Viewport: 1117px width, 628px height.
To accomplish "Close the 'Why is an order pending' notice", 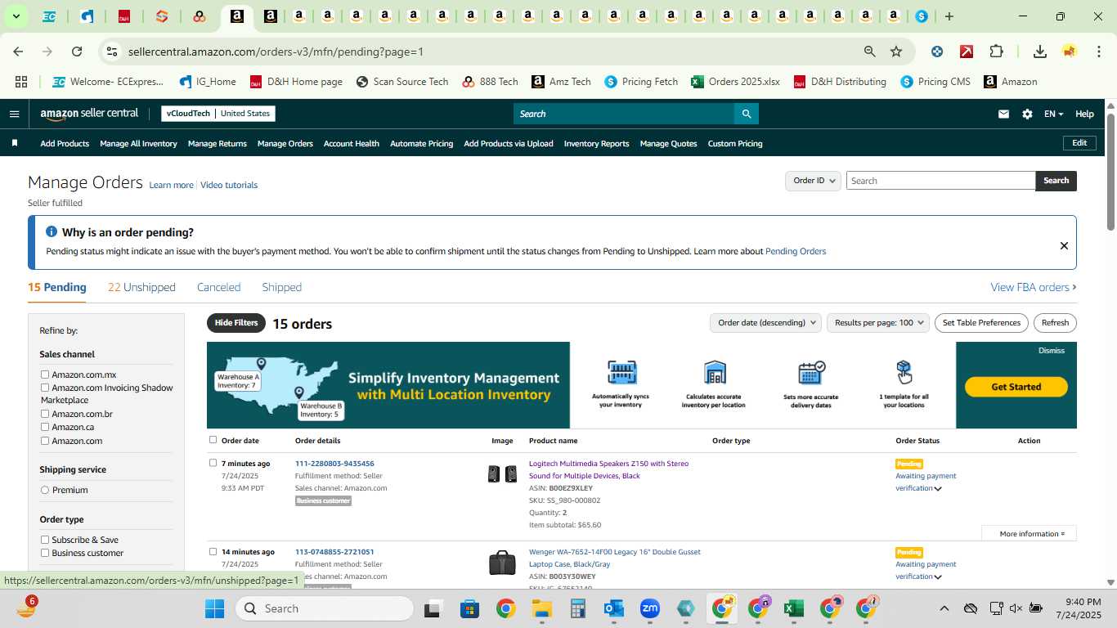I will (1064, 245).
